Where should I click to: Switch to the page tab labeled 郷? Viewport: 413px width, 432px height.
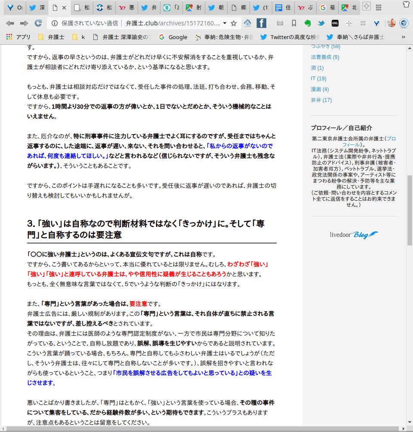[x=238, y=7]
